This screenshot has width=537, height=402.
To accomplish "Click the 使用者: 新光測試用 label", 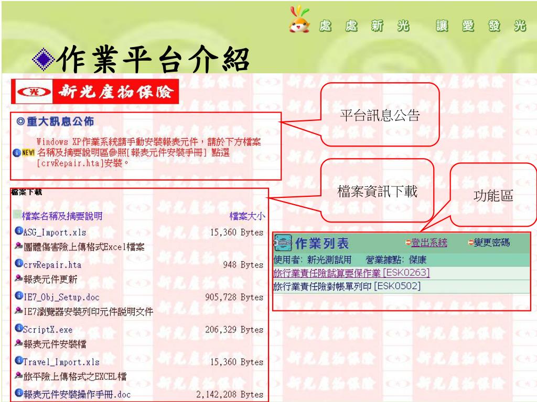I will [313, 260].
